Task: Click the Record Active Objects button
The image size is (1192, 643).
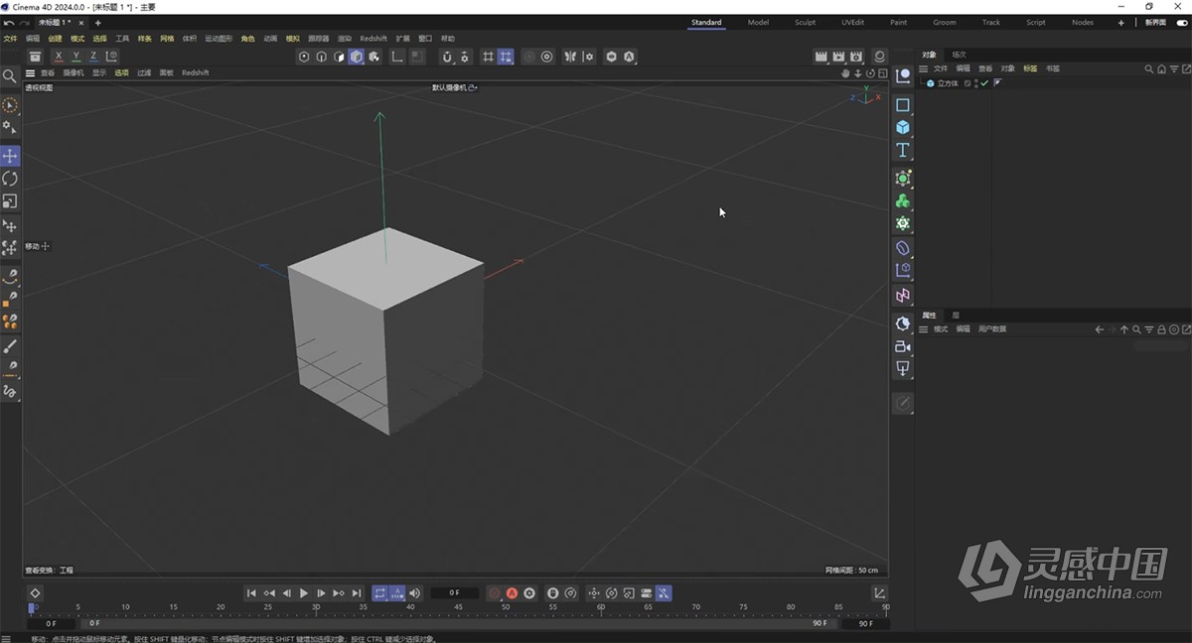Action: [495, 593]
